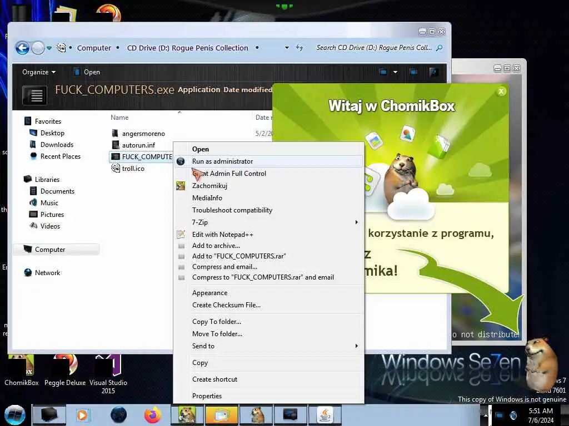Click the Open toolbar button
Image resolution: width=569 pixels, height=426 pixels.
(x=87, y=72)
